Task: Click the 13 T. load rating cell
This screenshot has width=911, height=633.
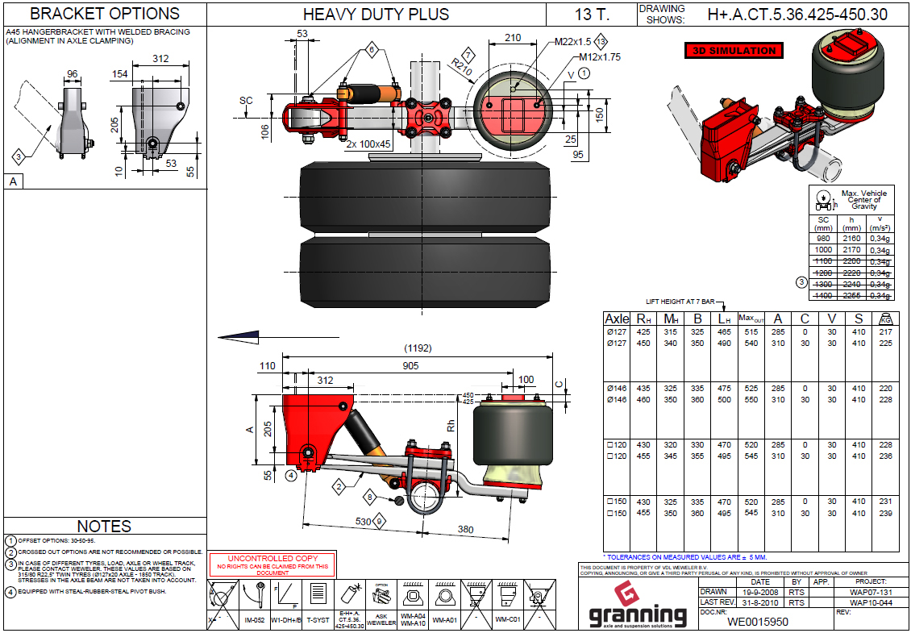Action: (x=592, y=14)
